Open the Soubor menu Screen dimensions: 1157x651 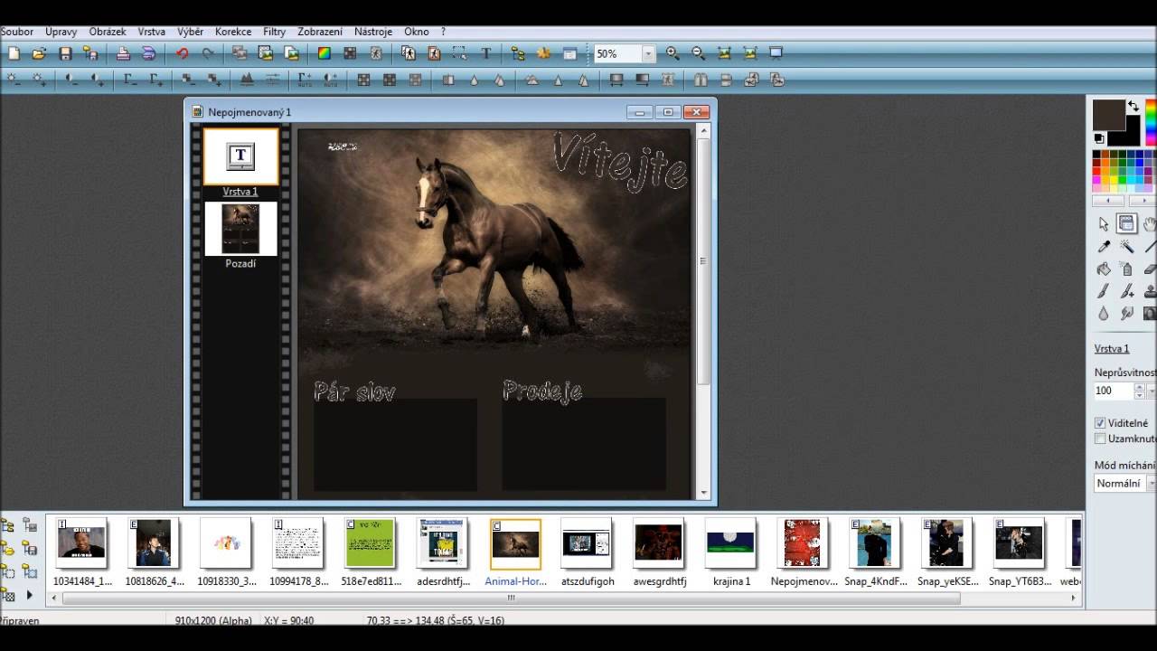(17, 32)
